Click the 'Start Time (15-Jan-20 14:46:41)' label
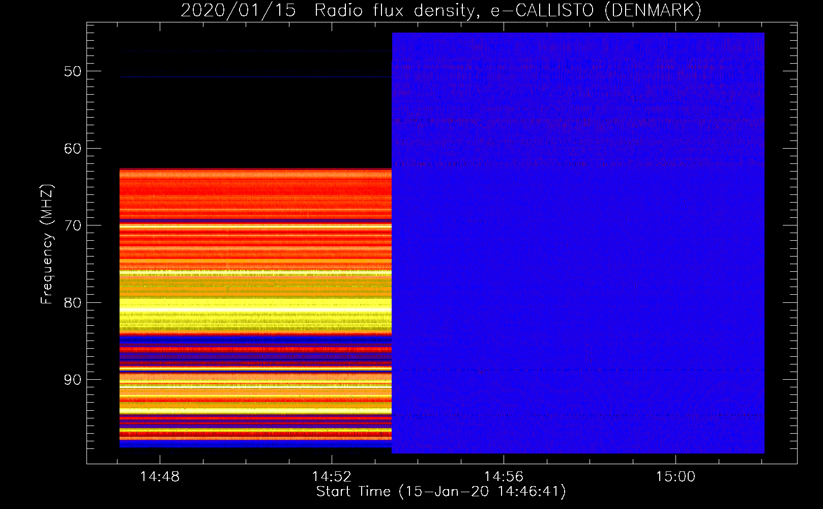The image size is (823, 509). (441, 492)
